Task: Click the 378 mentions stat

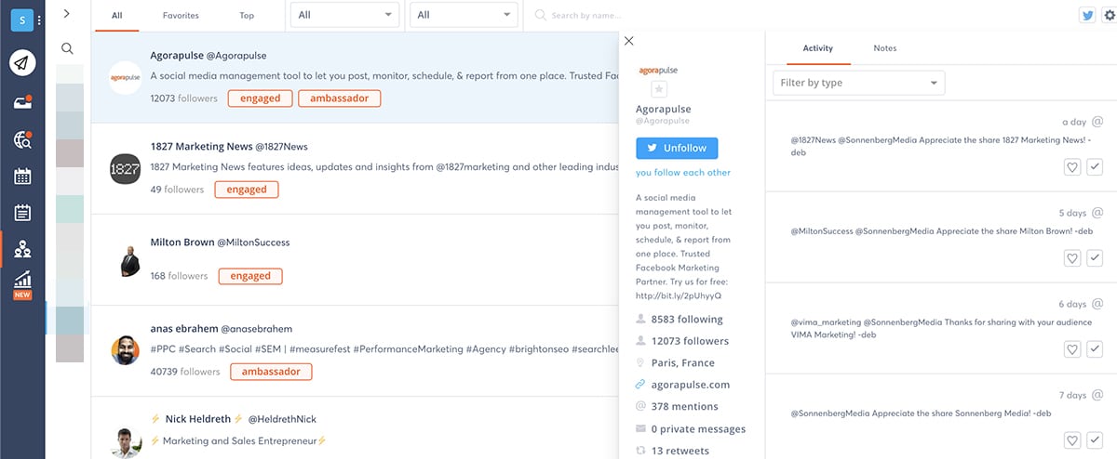Action: (x=684, y=406)
